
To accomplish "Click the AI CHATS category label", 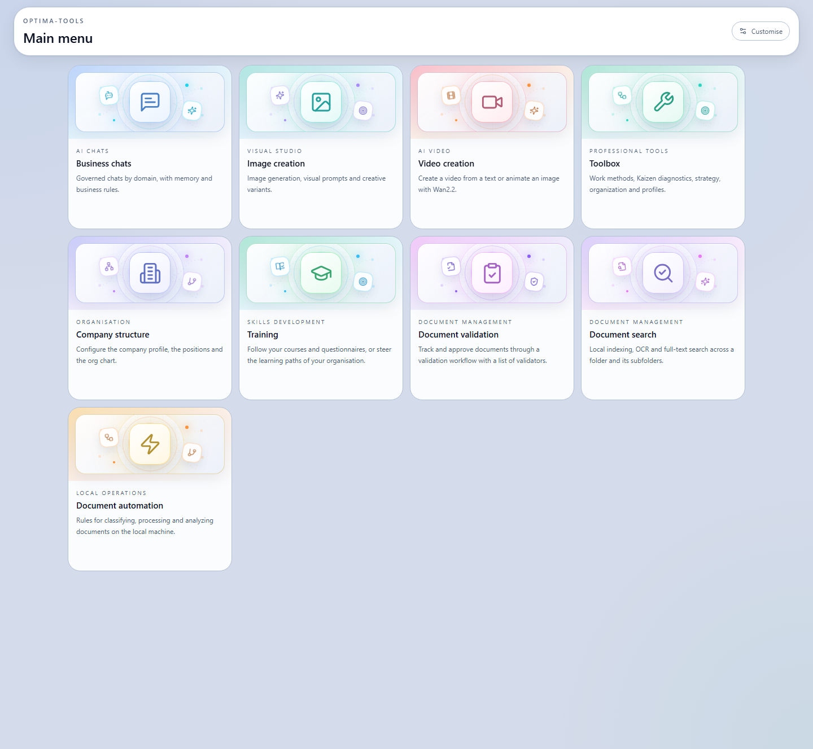I will (x=93, y=151).
